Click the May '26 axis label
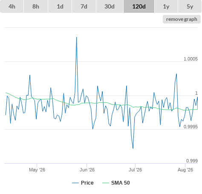202x194 pixels. (x=37, y=170)
